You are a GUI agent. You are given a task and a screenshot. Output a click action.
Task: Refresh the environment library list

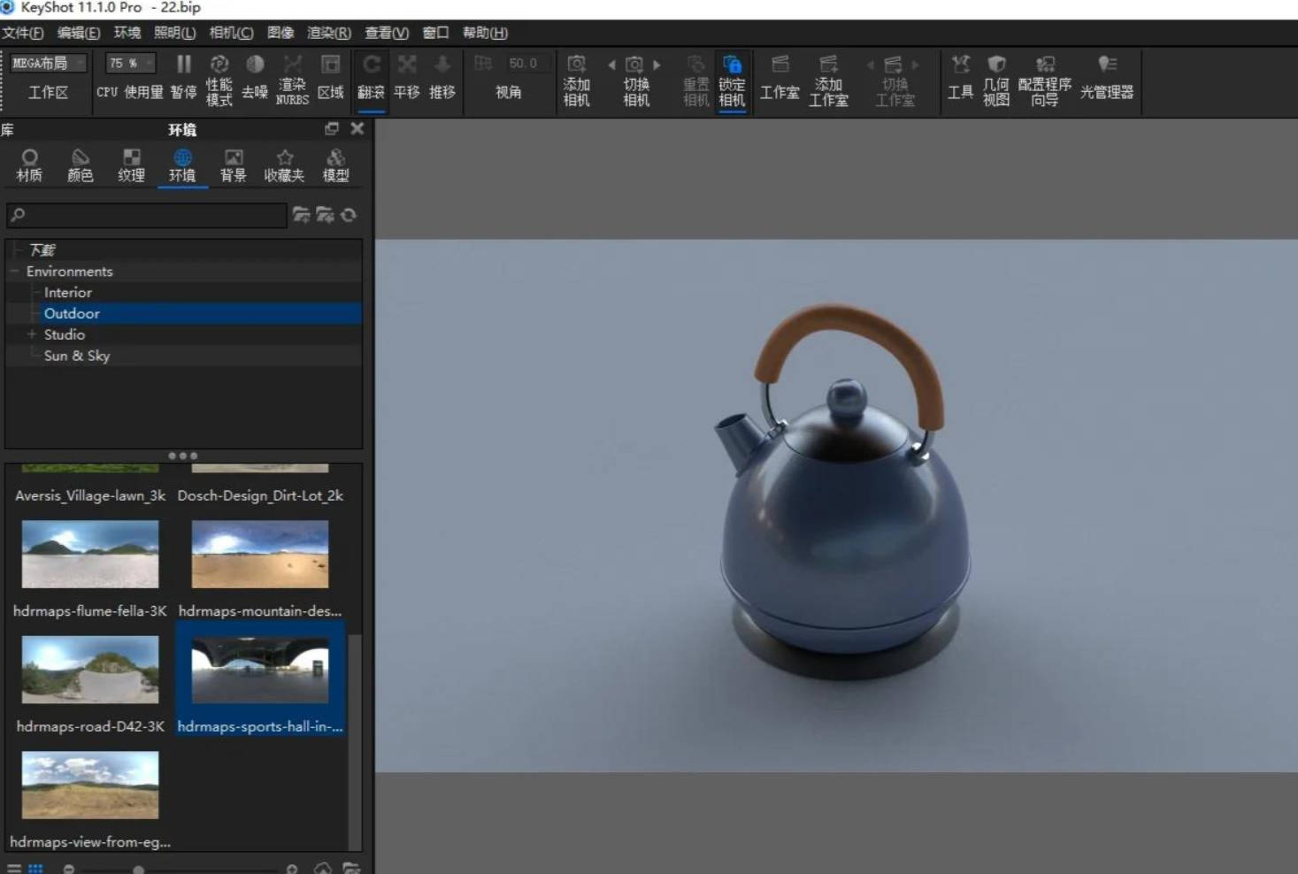coord(349,215)
